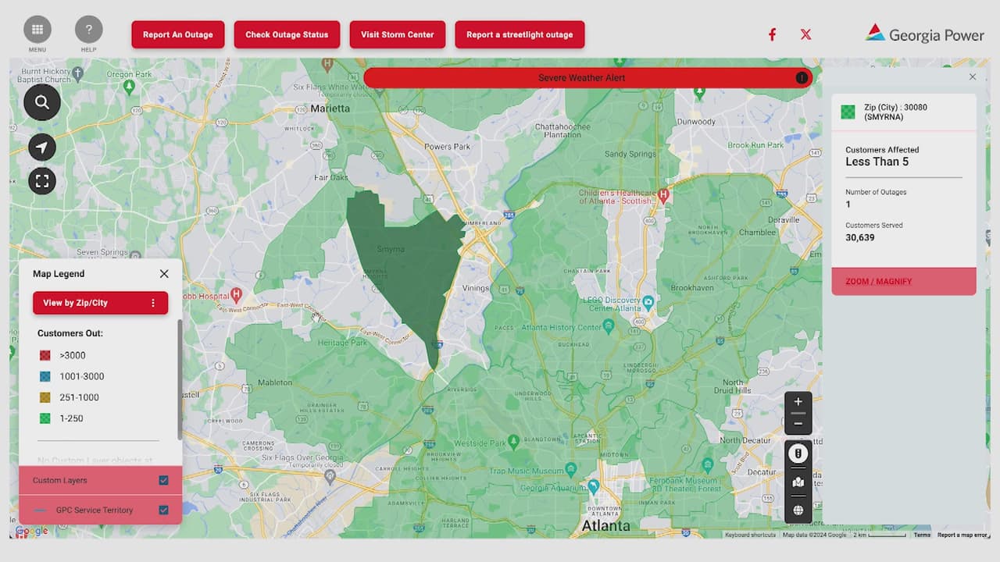The height and width of the screenshot is (562, 1000).
Task: Click the globe view icon
Action: click(x=798, y=510)
